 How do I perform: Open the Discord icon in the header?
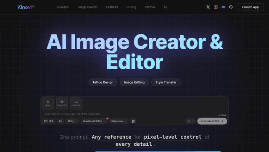click(x=223, y=7)
